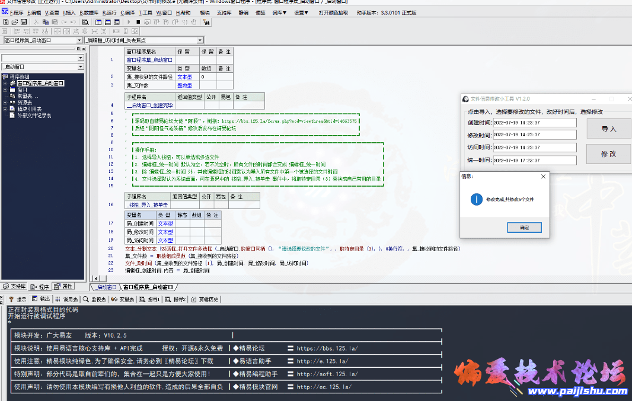
Task: Expand the 资源表 tree node
Action: pyautogui.click(x=5, y=102)
